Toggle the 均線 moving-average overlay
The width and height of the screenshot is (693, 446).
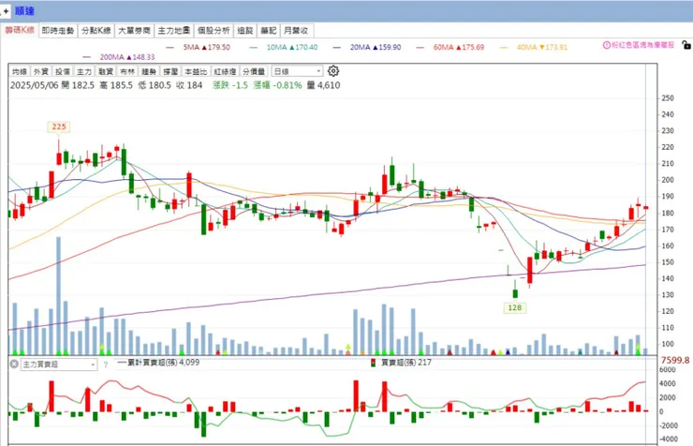pos(20,71)
